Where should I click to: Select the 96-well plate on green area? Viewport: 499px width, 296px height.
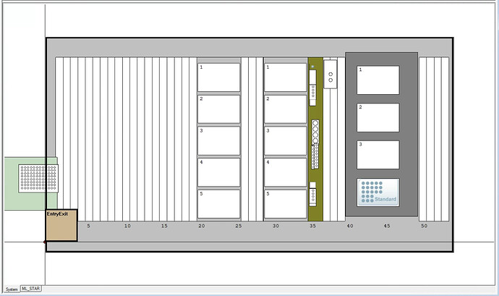pyautogui.click(x=38, y=179)
